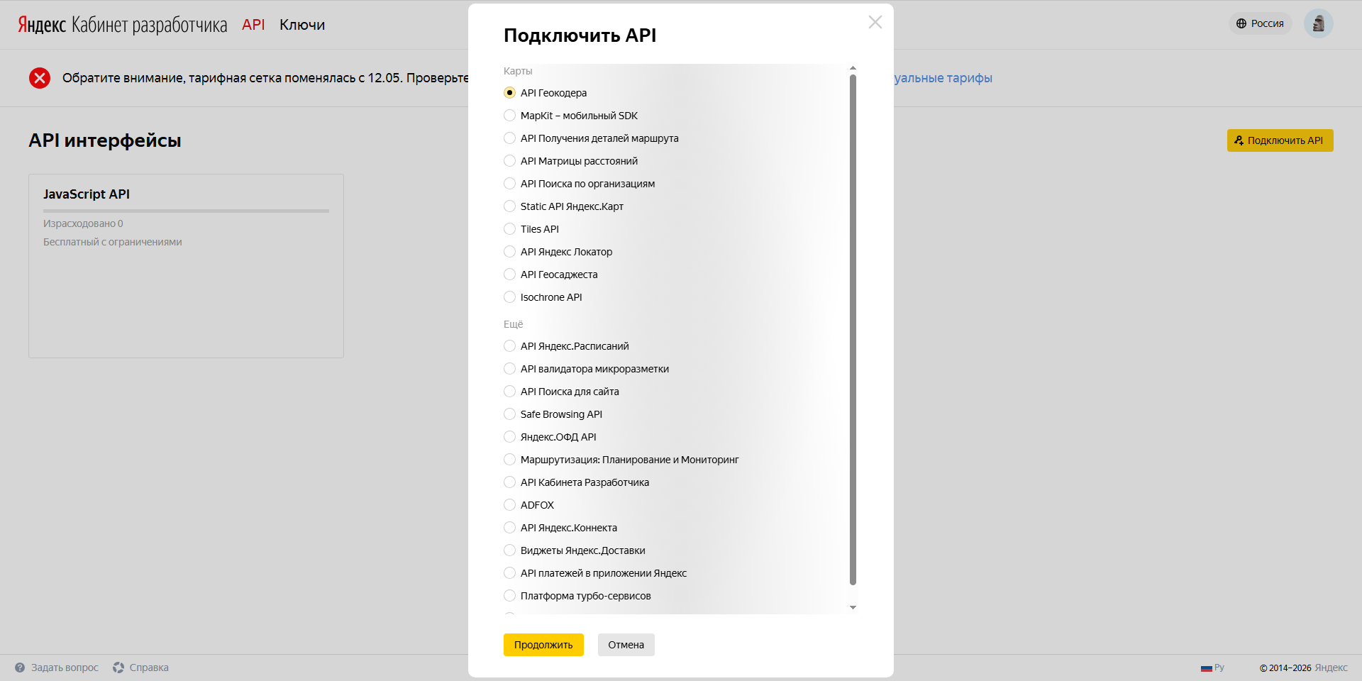Click the scrollbar down arrow
The width and height of the screenshot is (1362, 681).
[853, 608]
